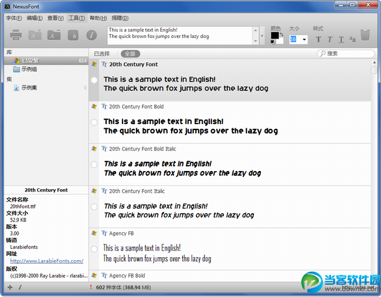Click the 20th Century Font Bold name
Screen dimensions: 381x297
137,107
